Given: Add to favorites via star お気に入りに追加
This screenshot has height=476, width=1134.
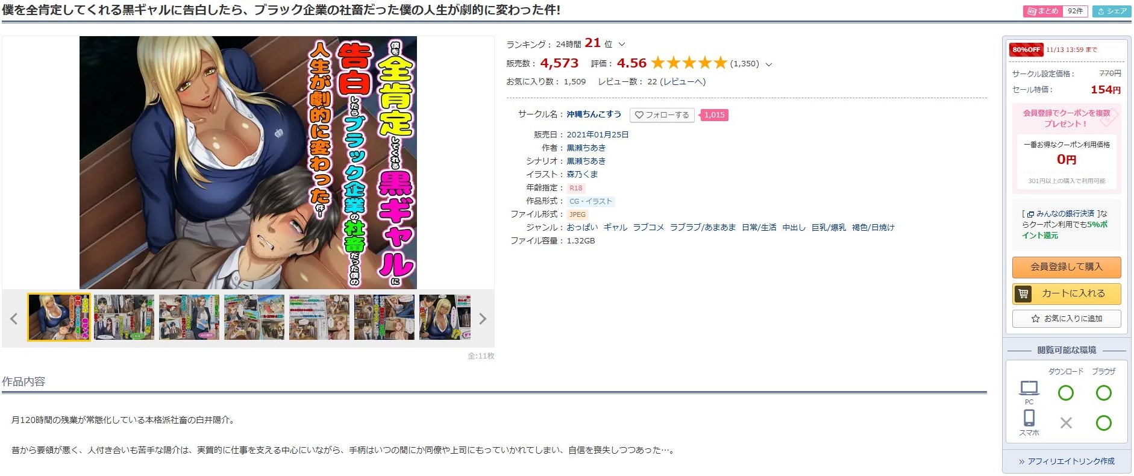Looking at the screenshot, I should pyautogui.click(x=1067, y=318).
